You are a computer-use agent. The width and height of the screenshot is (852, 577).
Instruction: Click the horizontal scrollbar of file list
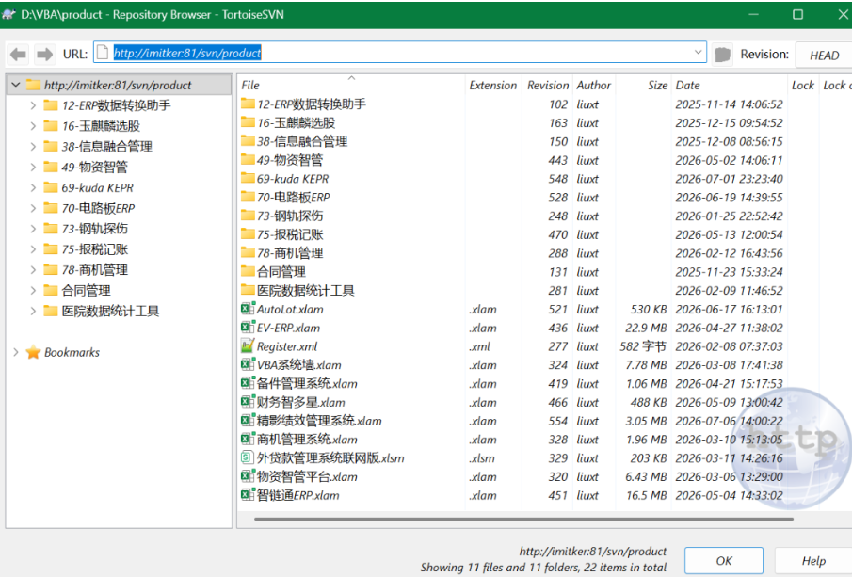[x=523, y=519]
